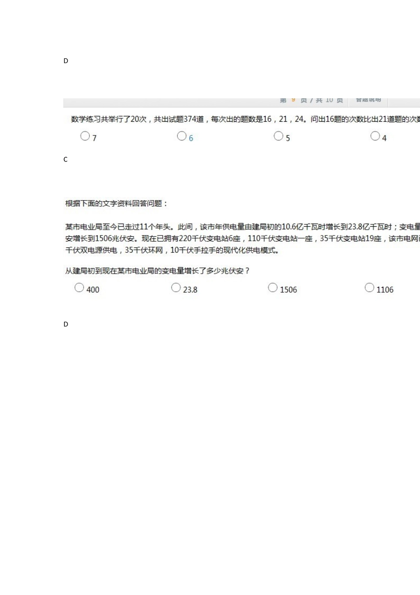420x595 pixels.
Task: Click answer letter C below math question
Action: pos(65,159)
